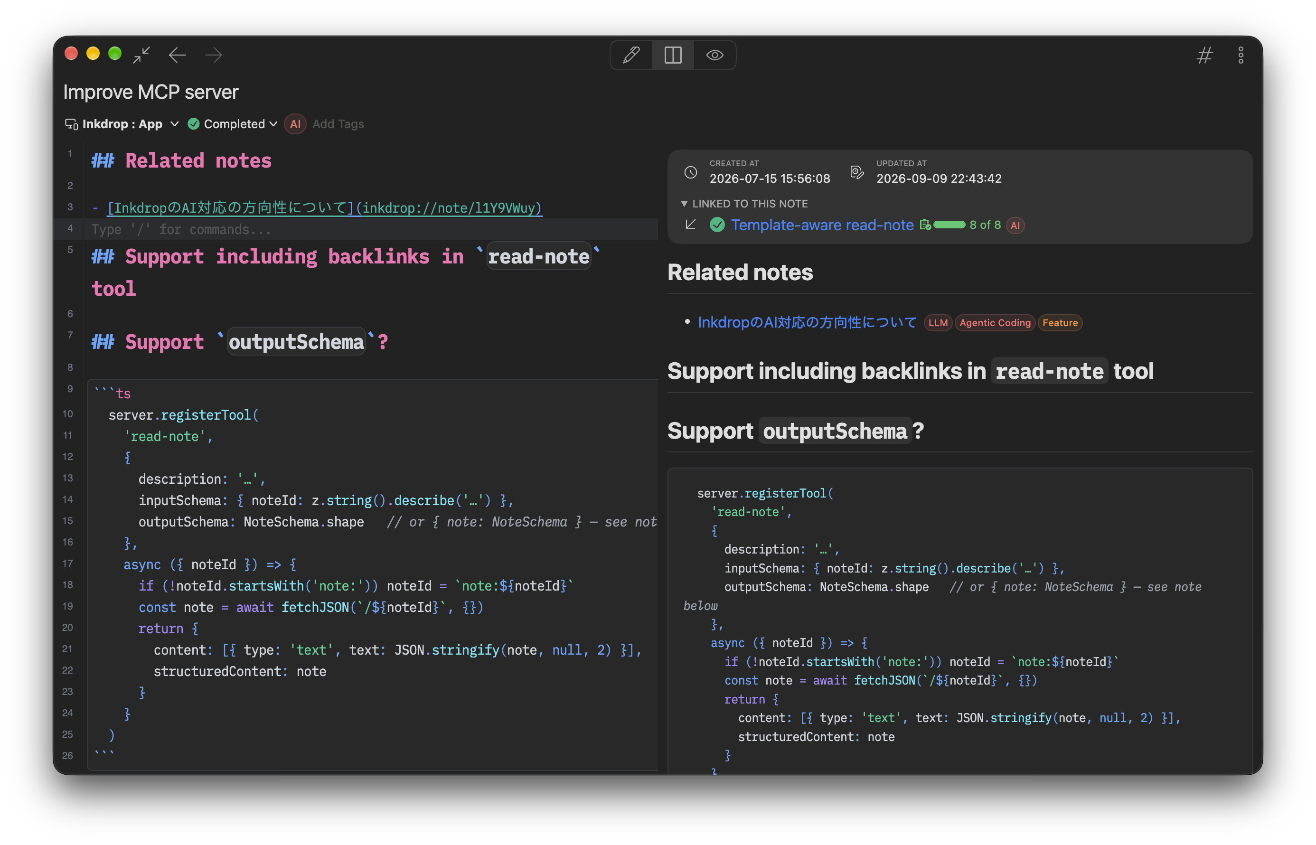Open the Inkdrop : App notebook dropdown
Screen dimensions: 1316x845
tap(122, 124)
